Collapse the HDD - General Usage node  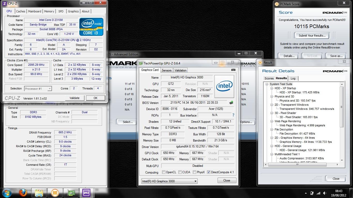[272, 146]
